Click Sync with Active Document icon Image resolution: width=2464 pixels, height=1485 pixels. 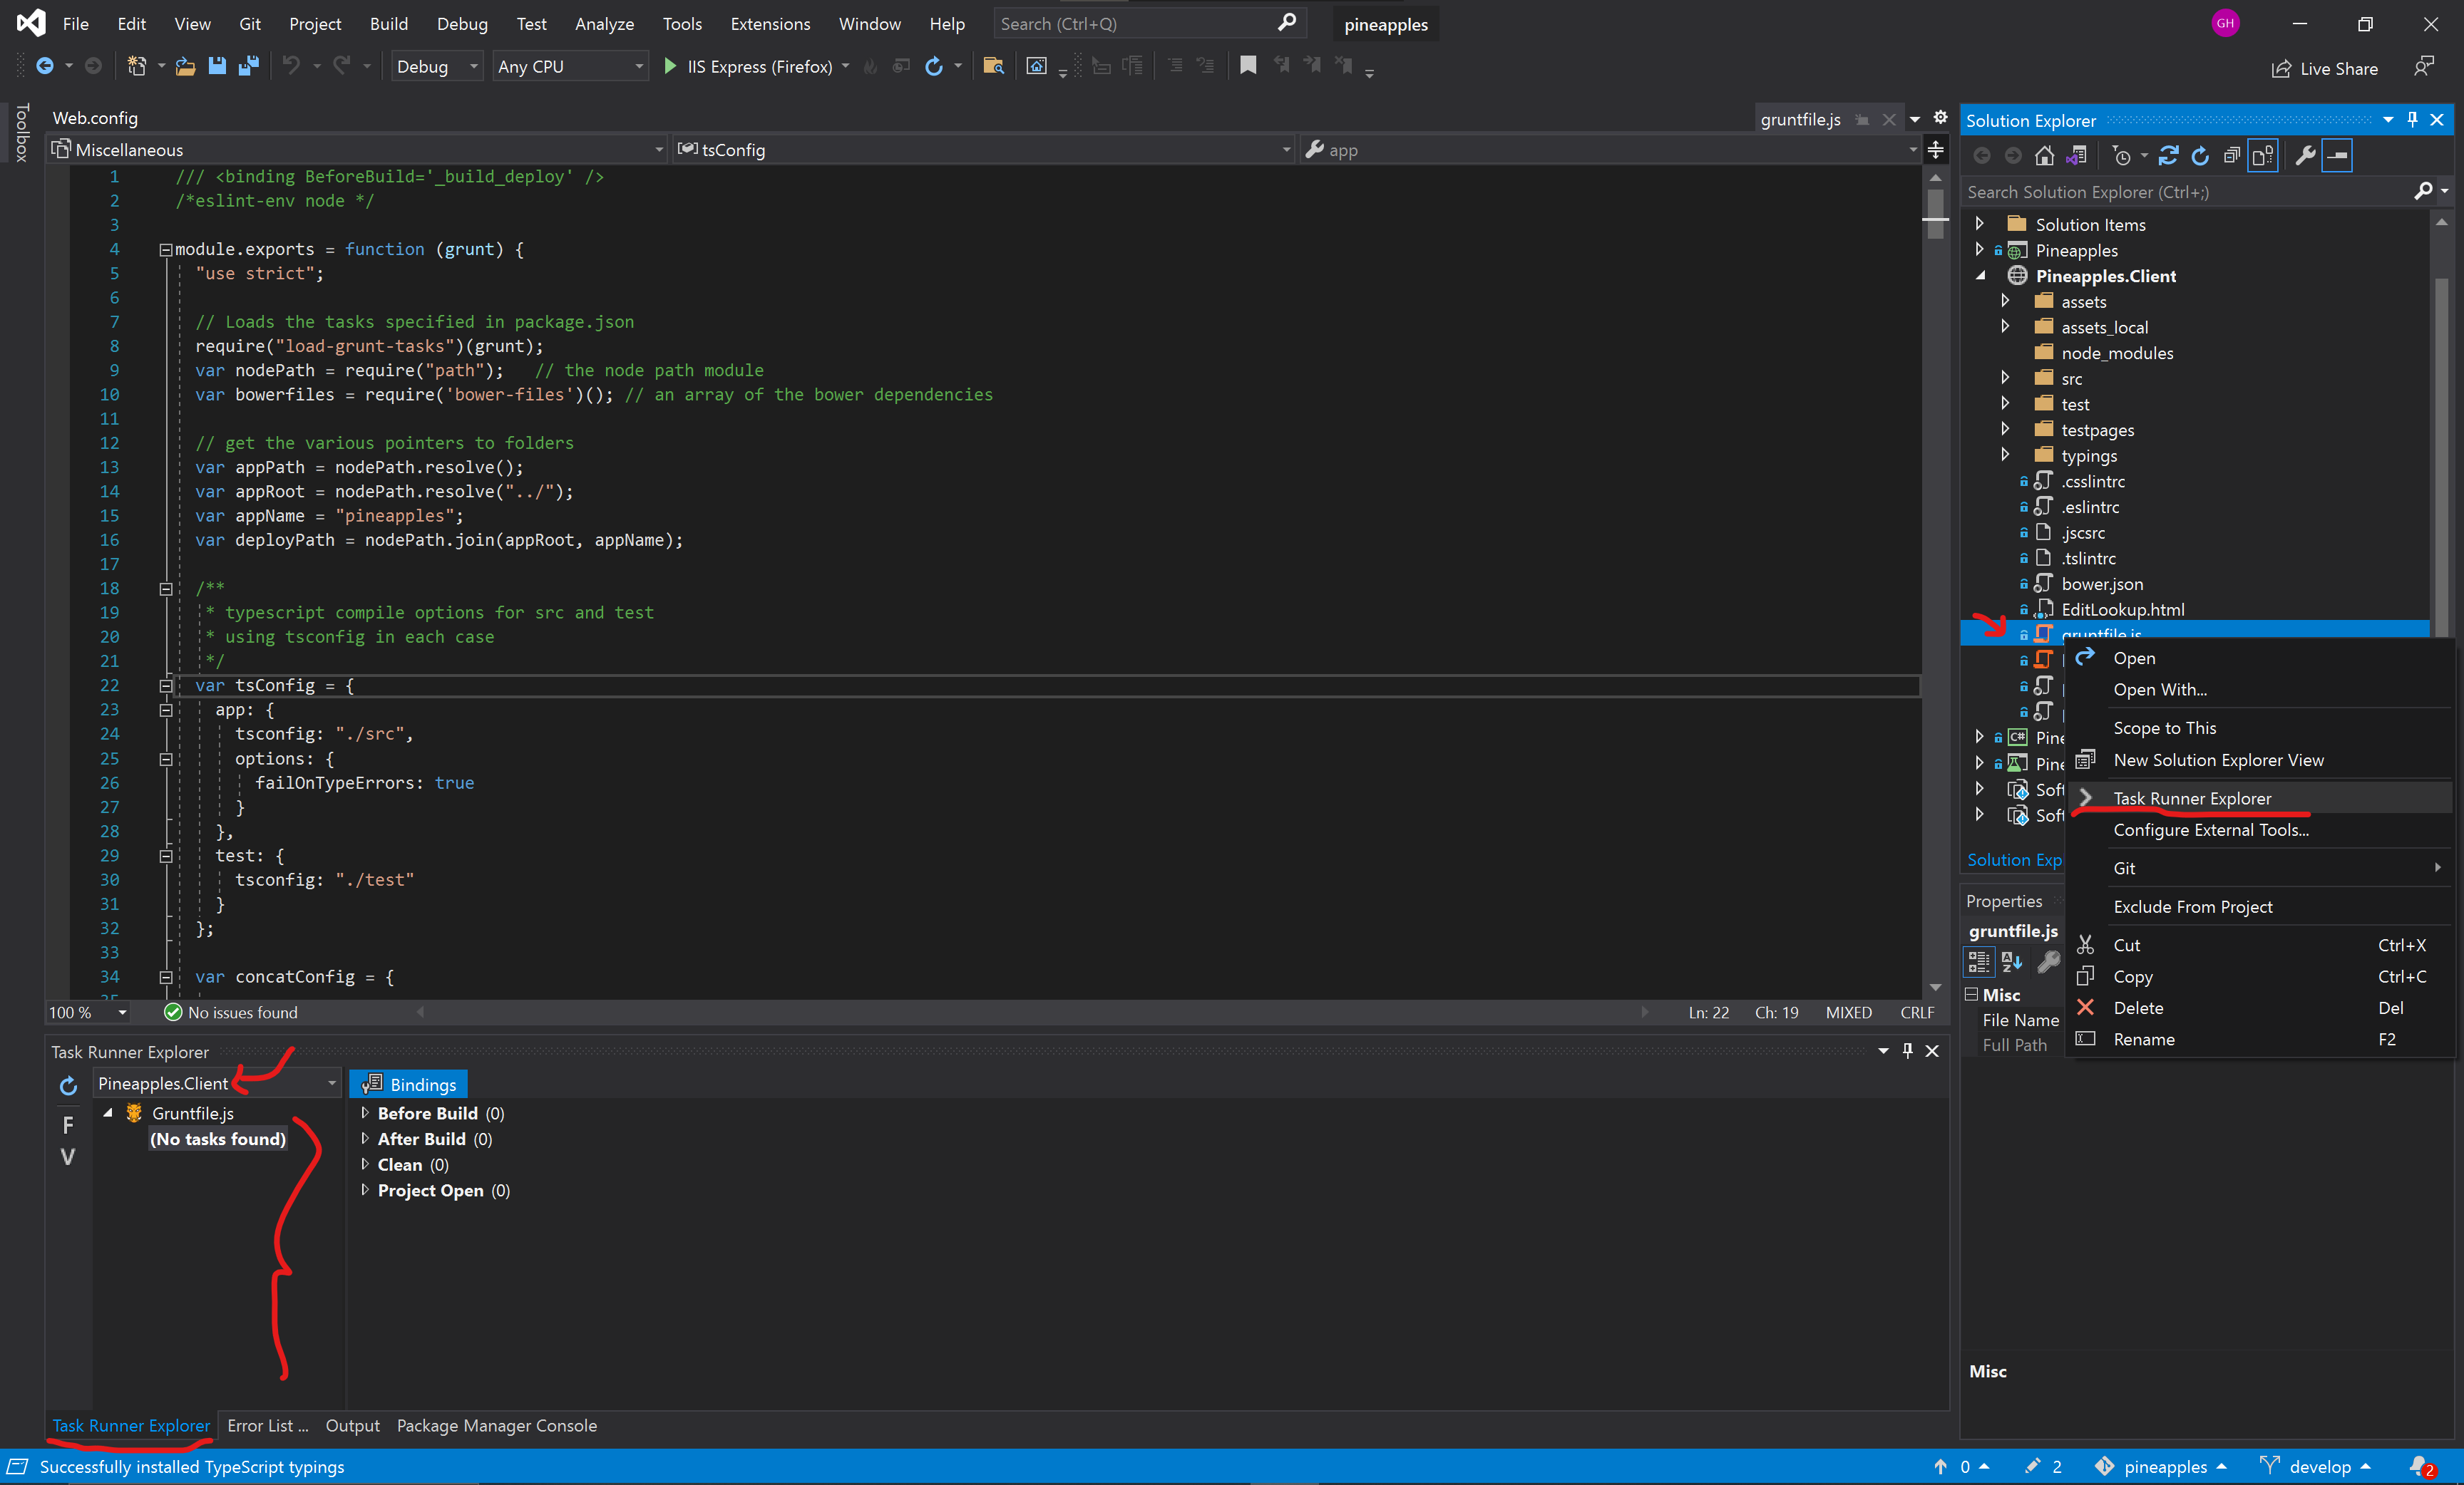tap(2168, 156)
